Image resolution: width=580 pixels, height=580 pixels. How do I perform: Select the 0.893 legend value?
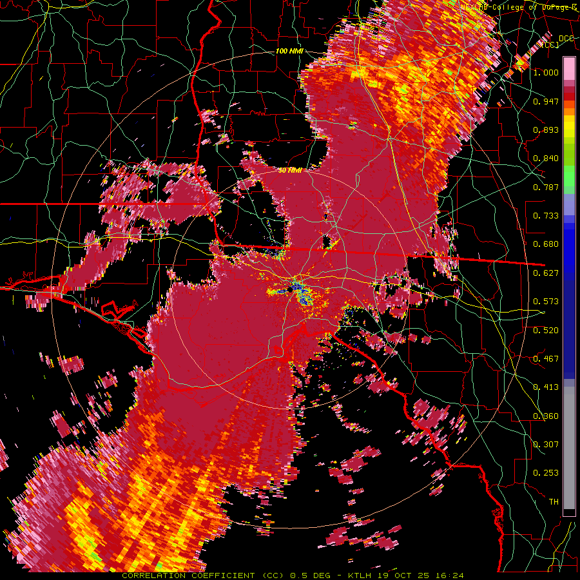tap(546, 130)
